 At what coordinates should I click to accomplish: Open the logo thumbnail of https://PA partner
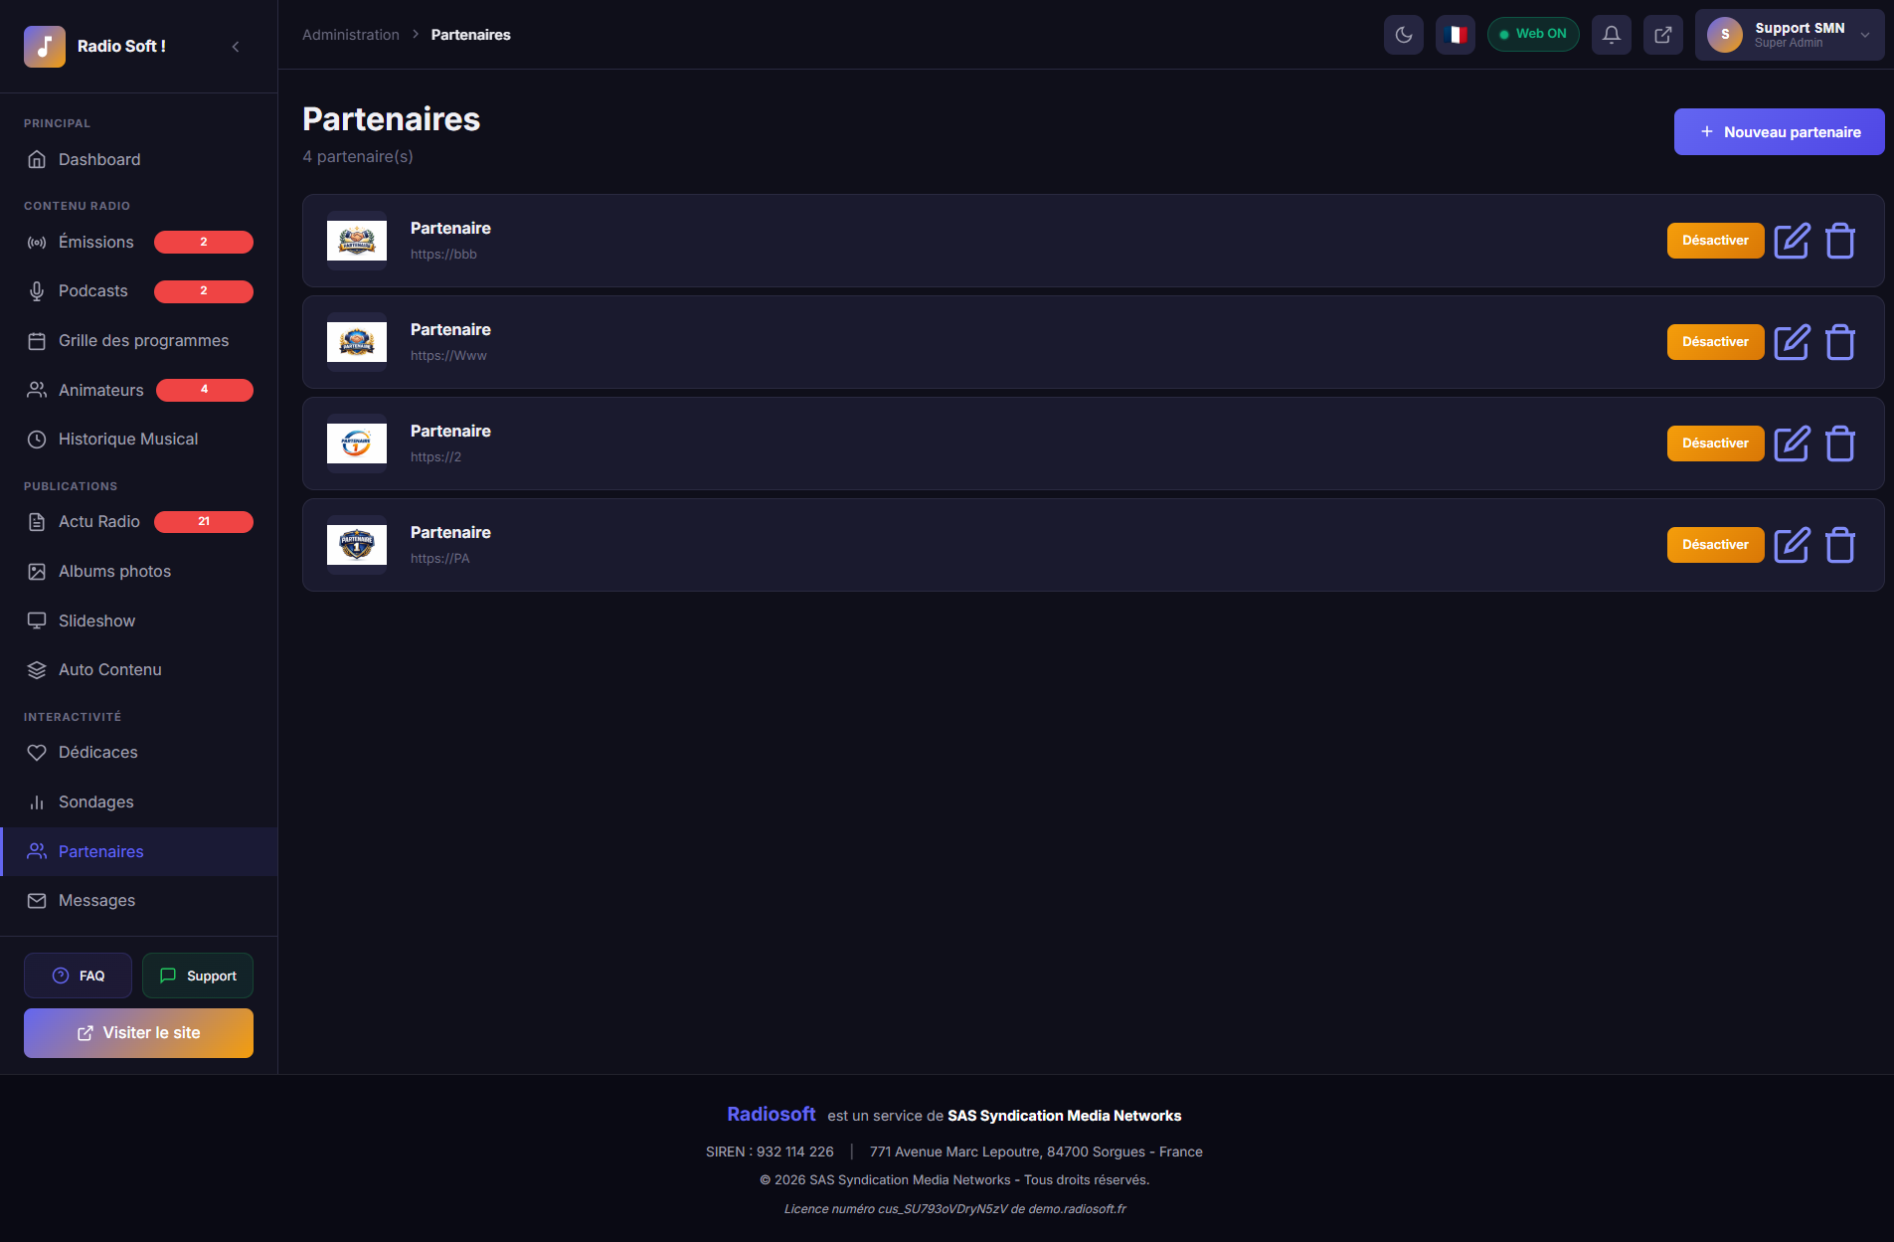(x=357, y=545)
